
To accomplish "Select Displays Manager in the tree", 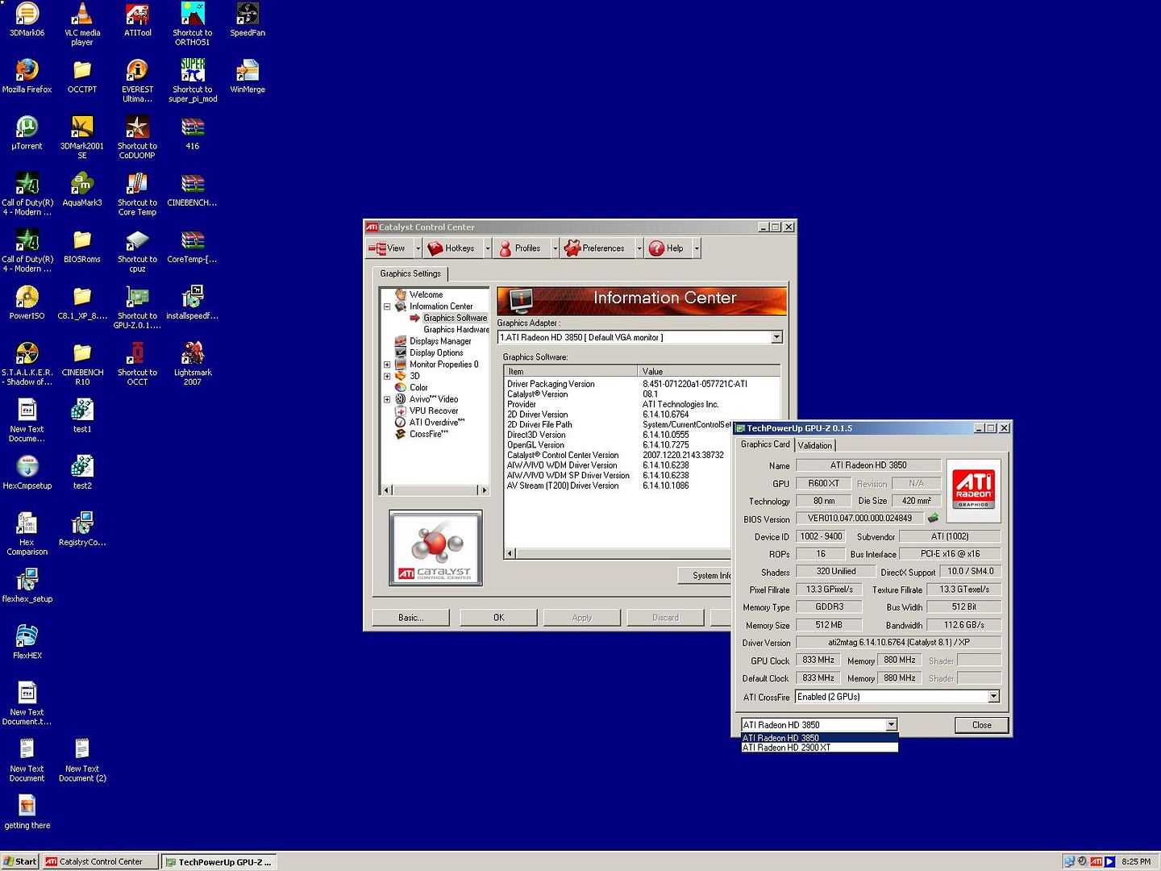I will click(440, 341).
